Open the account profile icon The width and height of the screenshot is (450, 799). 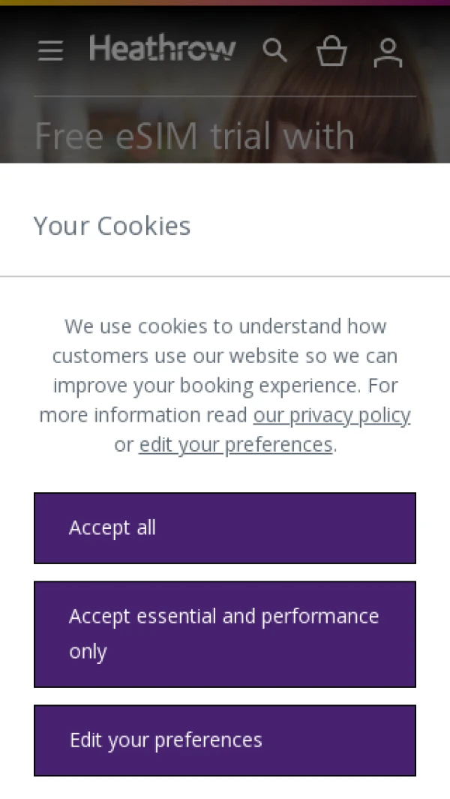coord(388,53)
